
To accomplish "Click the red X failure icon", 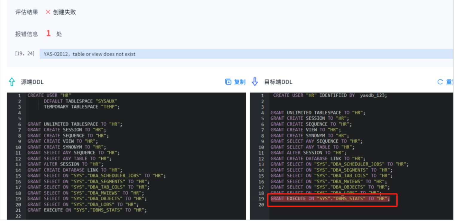I will pyautogui.click(x=48, y=12).
